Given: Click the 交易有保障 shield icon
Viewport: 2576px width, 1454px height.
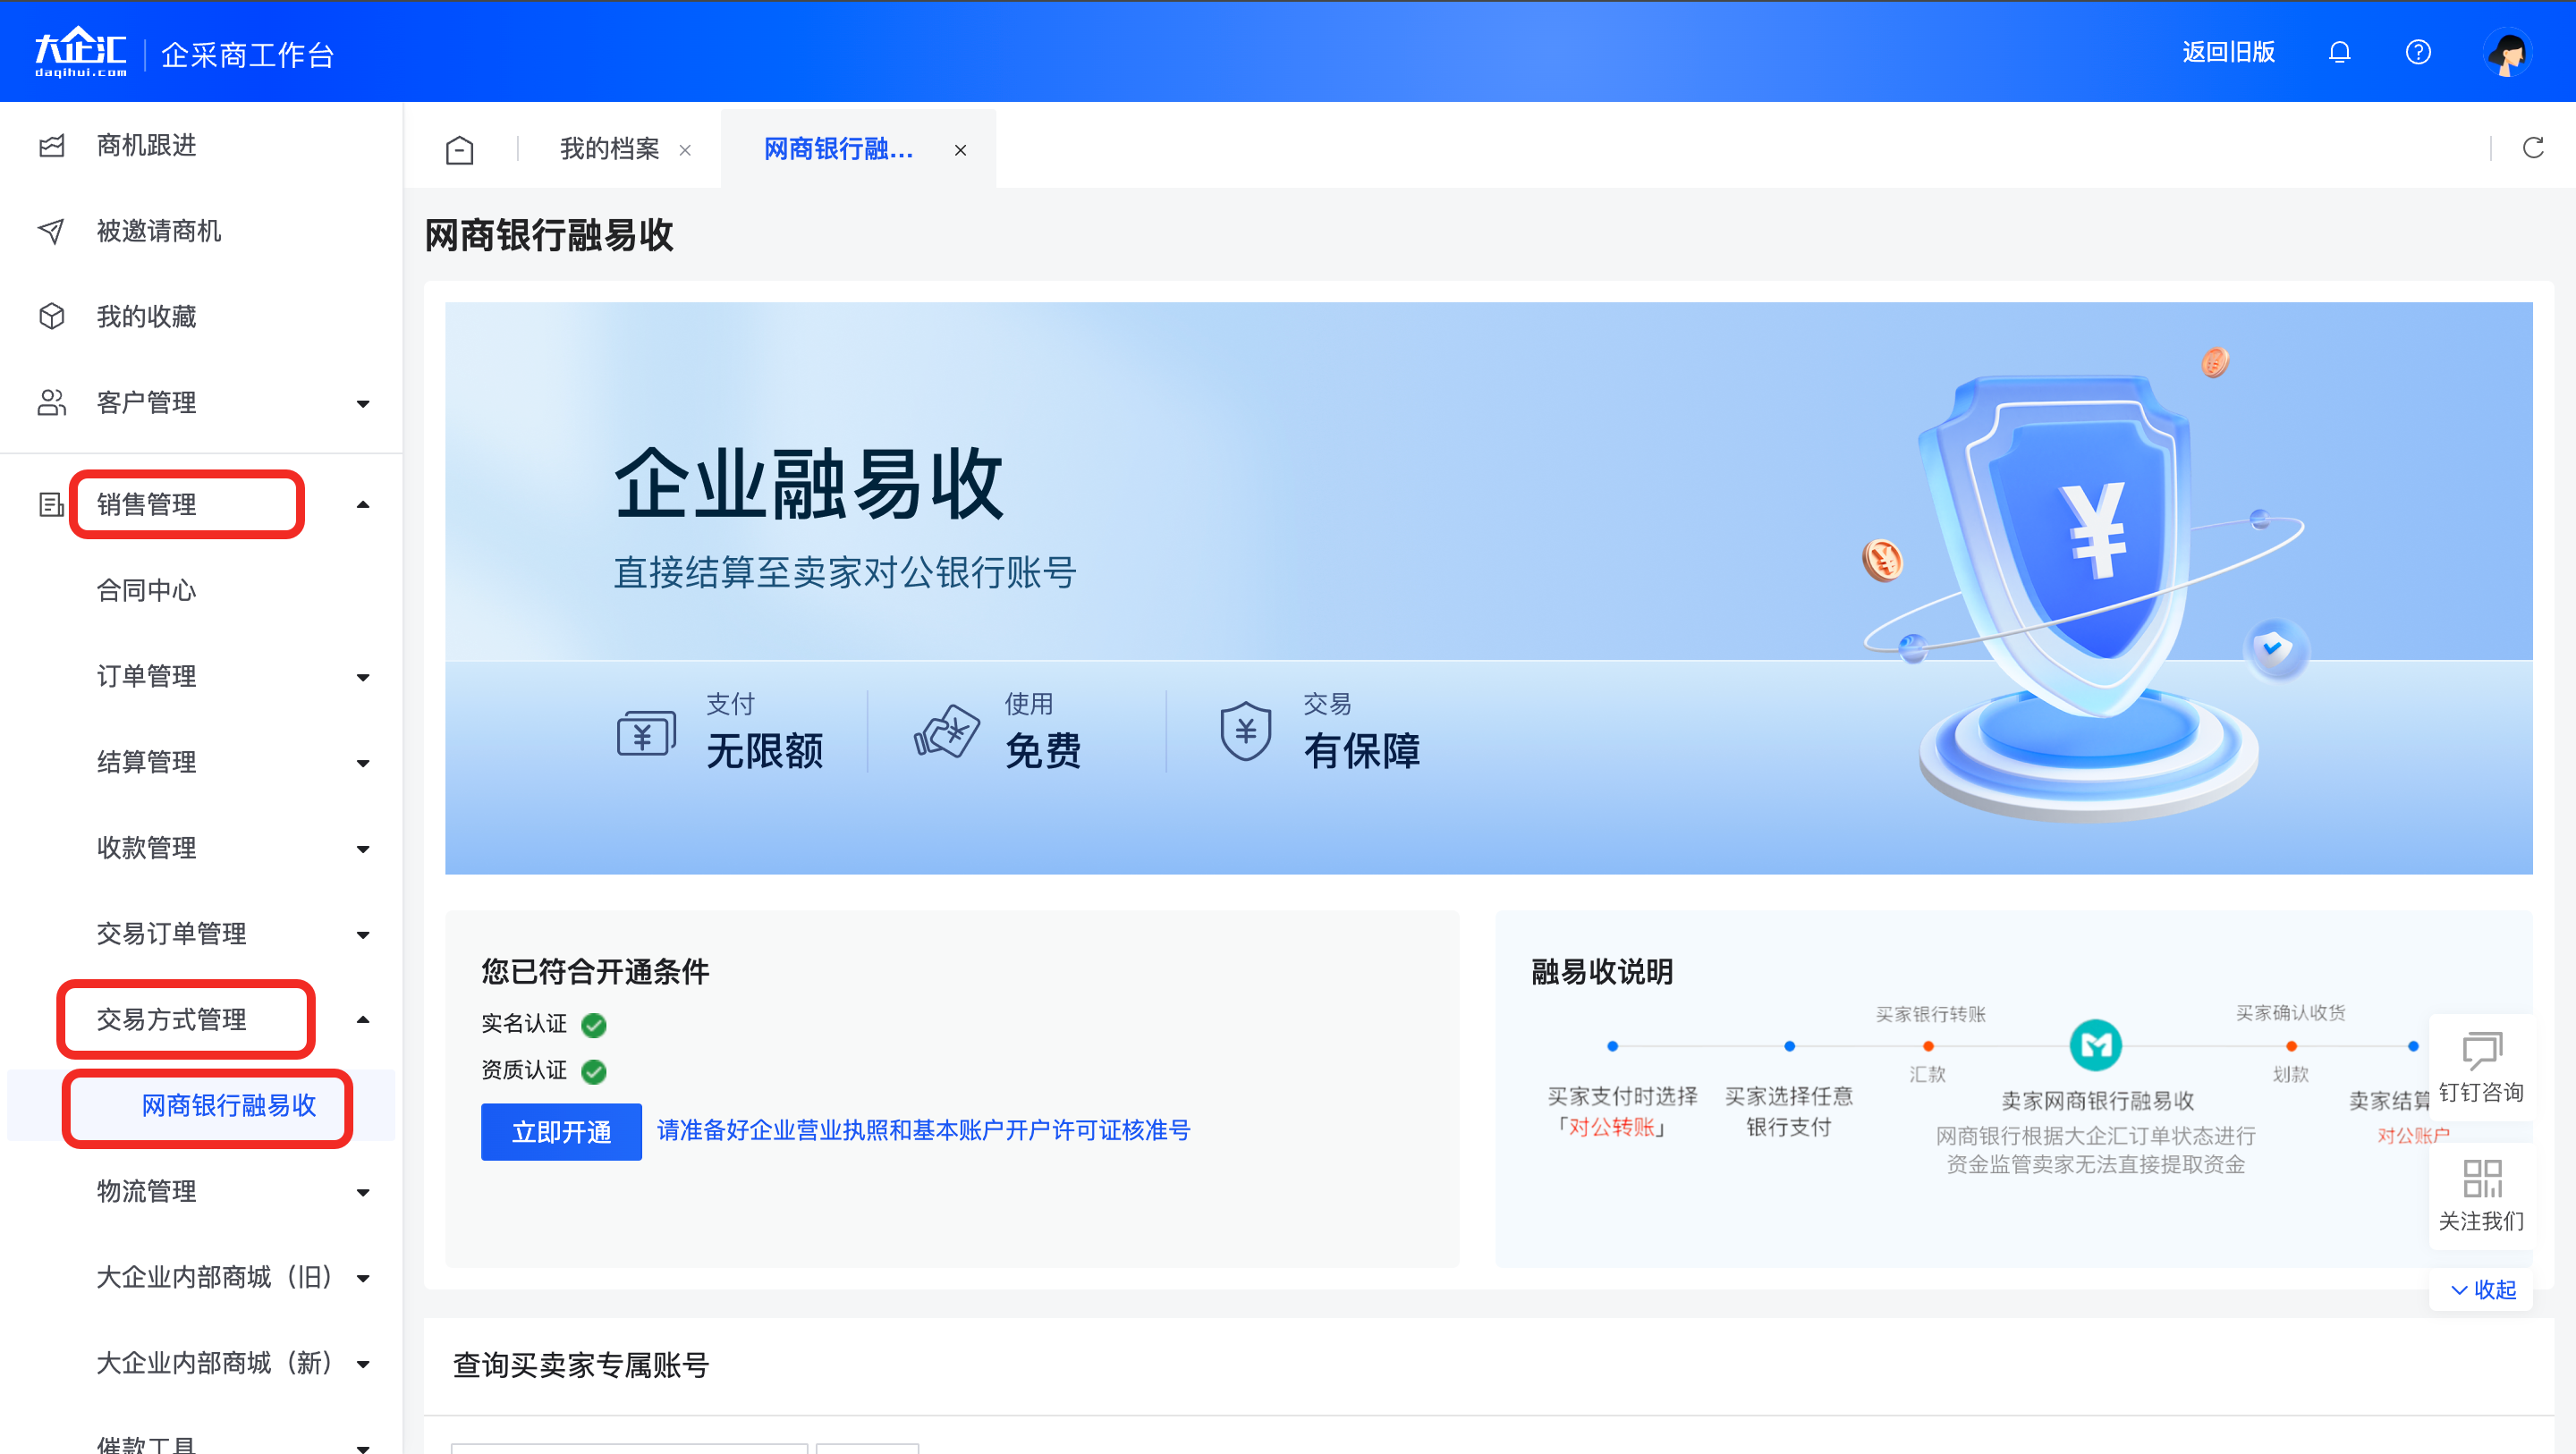Looking at the screenshot, I should (x=1245, y=731).
